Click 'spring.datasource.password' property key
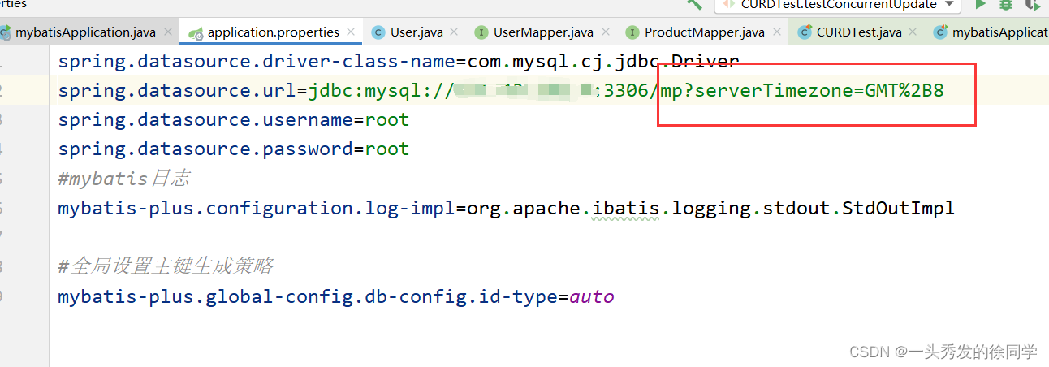Image resolution: width=1049 pixels, height=367 pixels. click(x=205, y=149)
